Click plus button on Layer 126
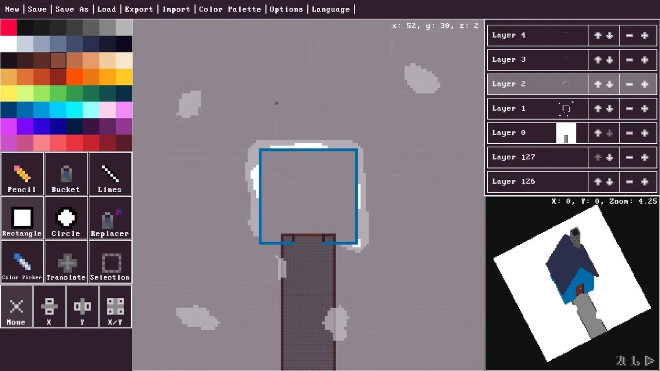The height and width of the screenshot is (371, 660). click(645, 182)
